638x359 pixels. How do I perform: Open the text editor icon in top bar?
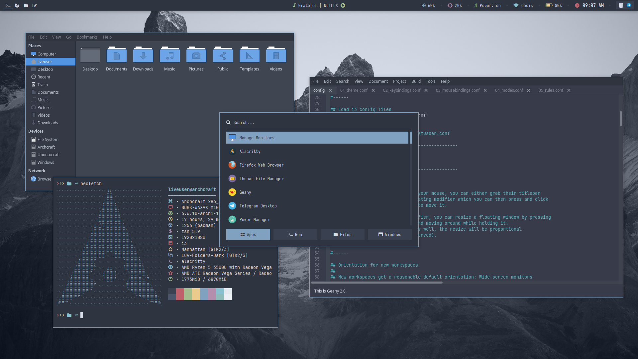35,5
